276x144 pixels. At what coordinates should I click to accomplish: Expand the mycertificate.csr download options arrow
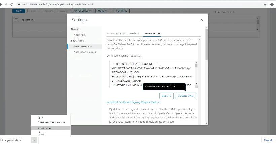coord(34,140)
